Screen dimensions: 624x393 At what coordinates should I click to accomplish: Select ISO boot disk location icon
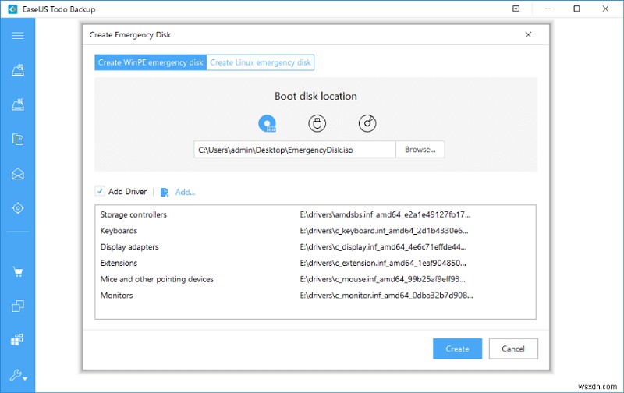(x=267, y=124)
